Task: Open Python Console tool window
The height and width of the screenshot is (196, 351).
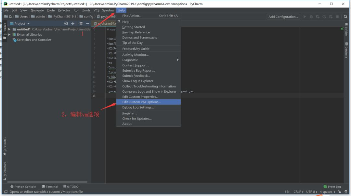Action: coord(23,187)
